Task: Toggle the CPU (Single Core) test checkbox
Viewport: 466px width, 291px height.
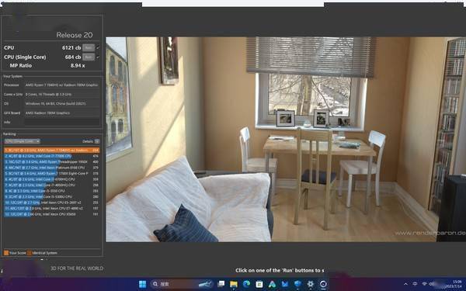Action: coord(98,57)
